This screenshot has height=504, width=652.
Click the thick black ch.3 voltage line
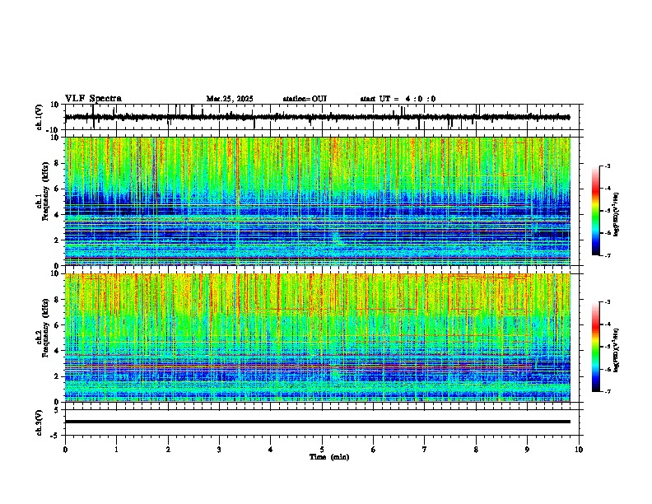pyautogui.click(x=317, y=422)
